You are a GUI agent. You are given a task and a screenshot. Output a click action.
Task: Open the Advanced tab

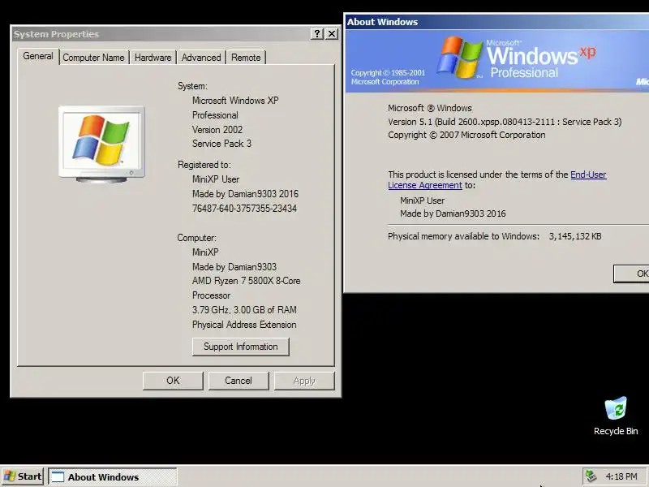pos(201,58)
